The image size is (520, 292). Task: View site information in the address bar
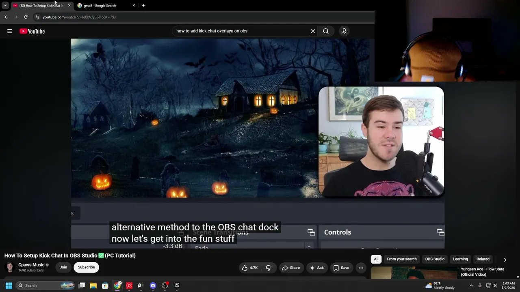click(x=37, y=17)
